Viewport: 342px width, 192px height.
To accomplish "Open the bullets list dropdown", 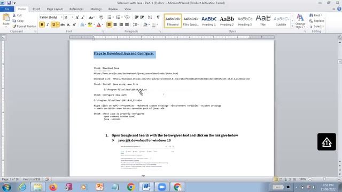I will pyautogui.click(x=113, y=17).
